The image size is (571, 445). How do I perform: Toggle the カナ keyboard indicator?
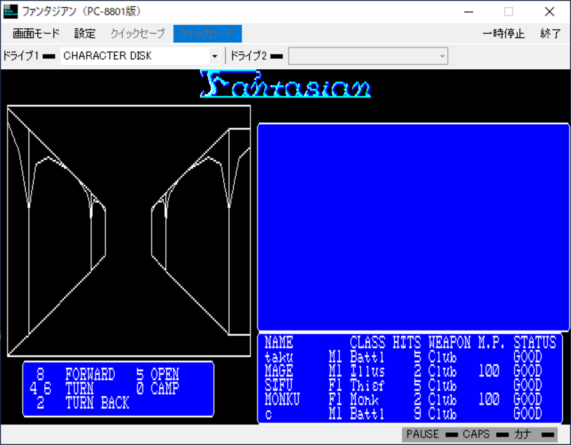pos(523,434)
